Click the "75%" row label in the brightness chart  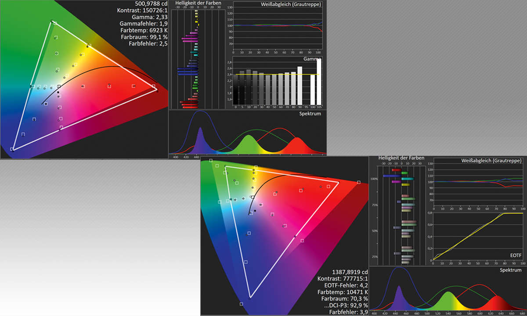point(375,205)
